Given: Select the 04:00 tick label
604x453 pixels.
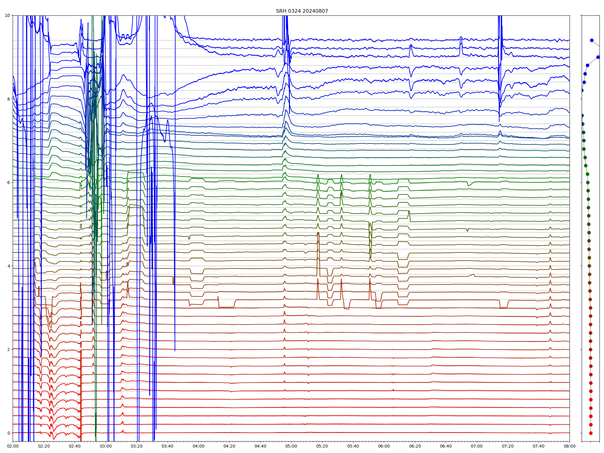Looking at the screenshot, I should [x=198, y=446].
